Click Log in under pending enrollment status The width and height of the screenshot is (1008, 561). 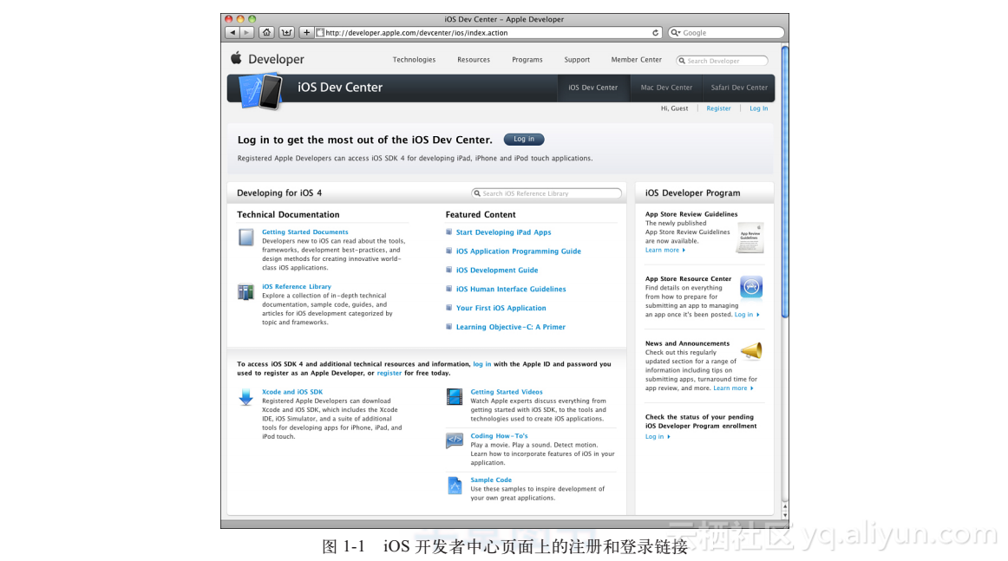pyautogui.click(x=658, y=437)
